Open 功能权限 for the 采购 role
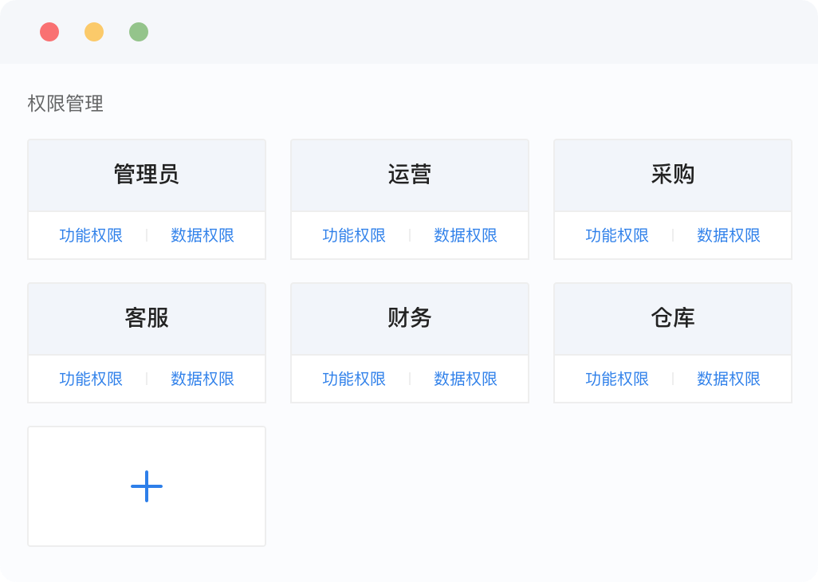 tap(617, 235)
